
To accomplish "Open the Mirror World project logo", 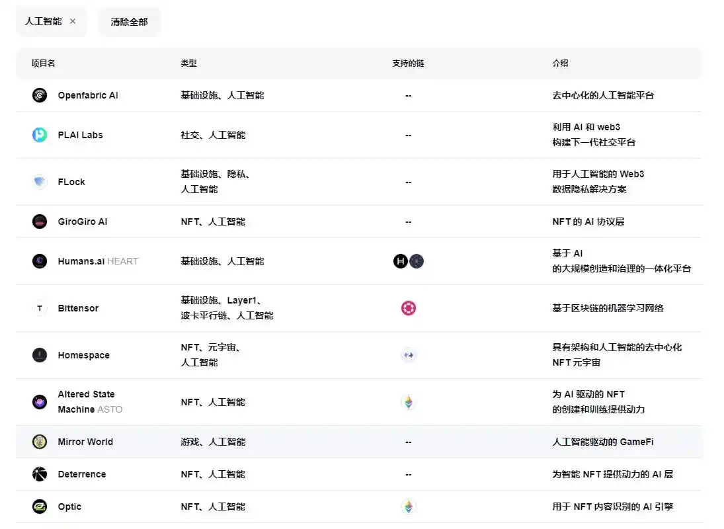I will tap(40, 442).
